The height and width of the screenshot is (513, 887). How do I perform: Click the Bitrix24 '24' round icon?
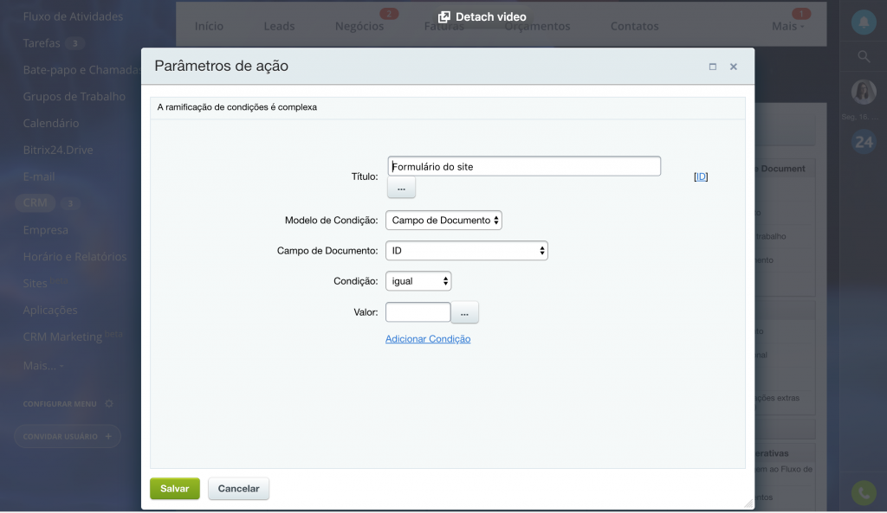pyautogui.click(x=864, y=141)
